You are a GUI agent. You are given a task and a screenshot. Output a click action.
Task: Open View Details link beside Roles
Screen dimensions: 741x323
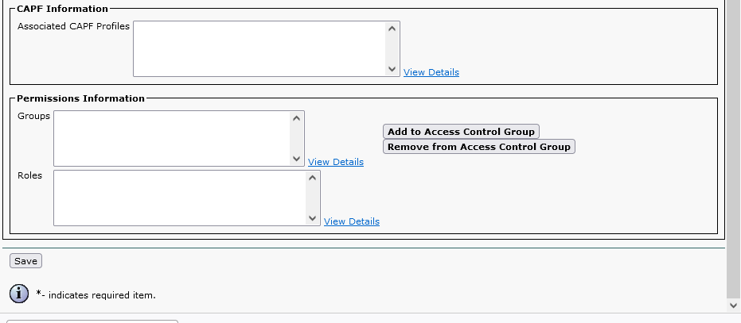351,221
